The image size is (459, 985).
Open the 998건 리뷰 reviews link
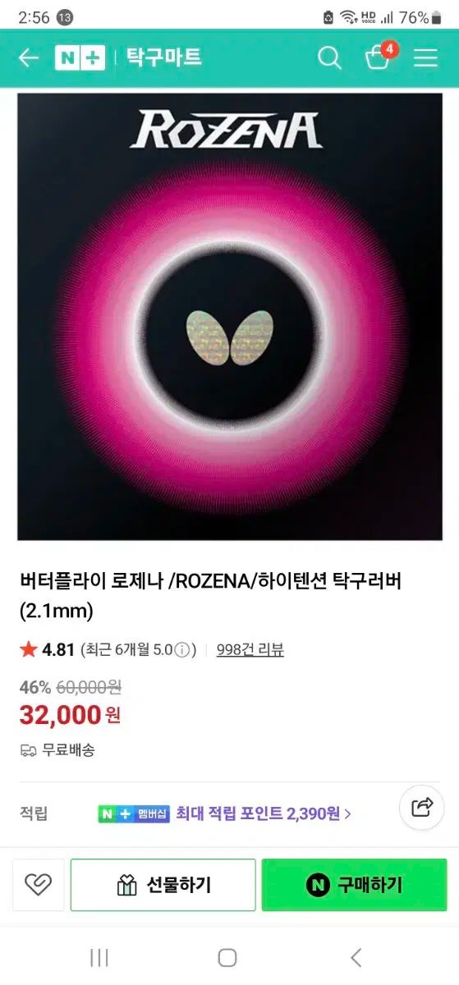250,650
